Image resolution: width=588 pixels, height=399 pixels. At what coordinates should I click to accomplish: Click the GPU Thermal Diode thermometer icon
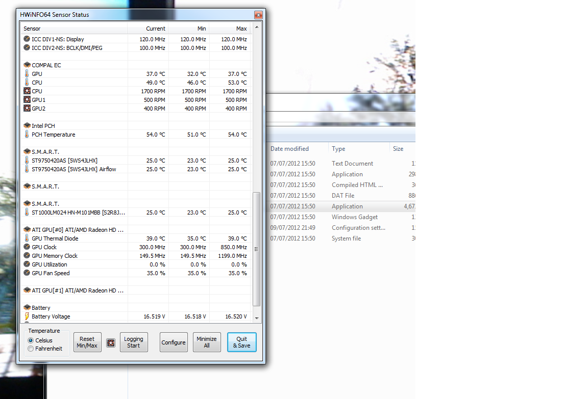coord(27,238)
